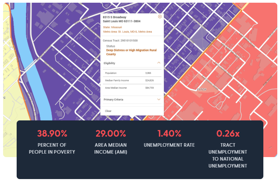
Task: Click the 29.00% area median income stat
Action: [x=110, y=134]
